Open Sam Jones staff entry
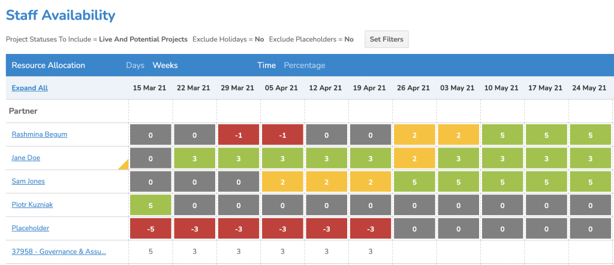The width and height of the screenshot is (614, 265). [x=28, y=181]
